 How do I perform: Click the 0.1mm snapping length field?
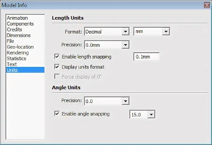(147, 57)
